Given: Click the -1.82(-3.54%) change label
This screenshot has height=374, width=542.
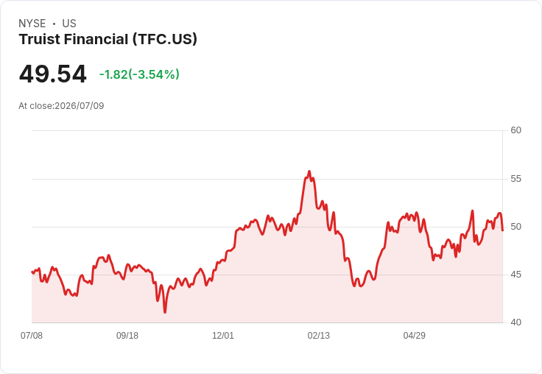Looking at the screenshot, I should [139, 74].
